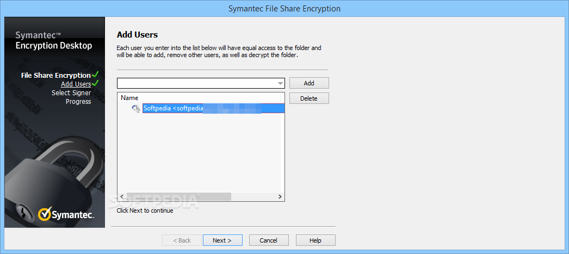Click the Add Users heading
Image resolution: width=569 pixels, height=254 pixels.
pyautogui.click(x=137, y=35)
